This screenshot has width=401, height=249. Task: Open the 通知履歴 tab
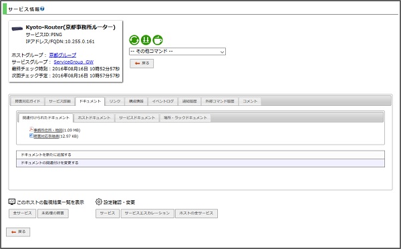190,102
